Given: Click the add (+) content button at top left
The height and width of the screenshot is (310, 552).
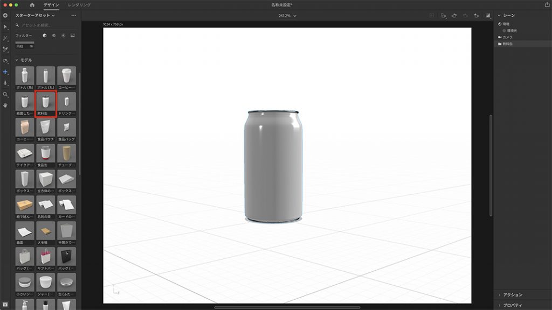Looking at the screenshot, I should pyautogui.click(x=5, y=15).
